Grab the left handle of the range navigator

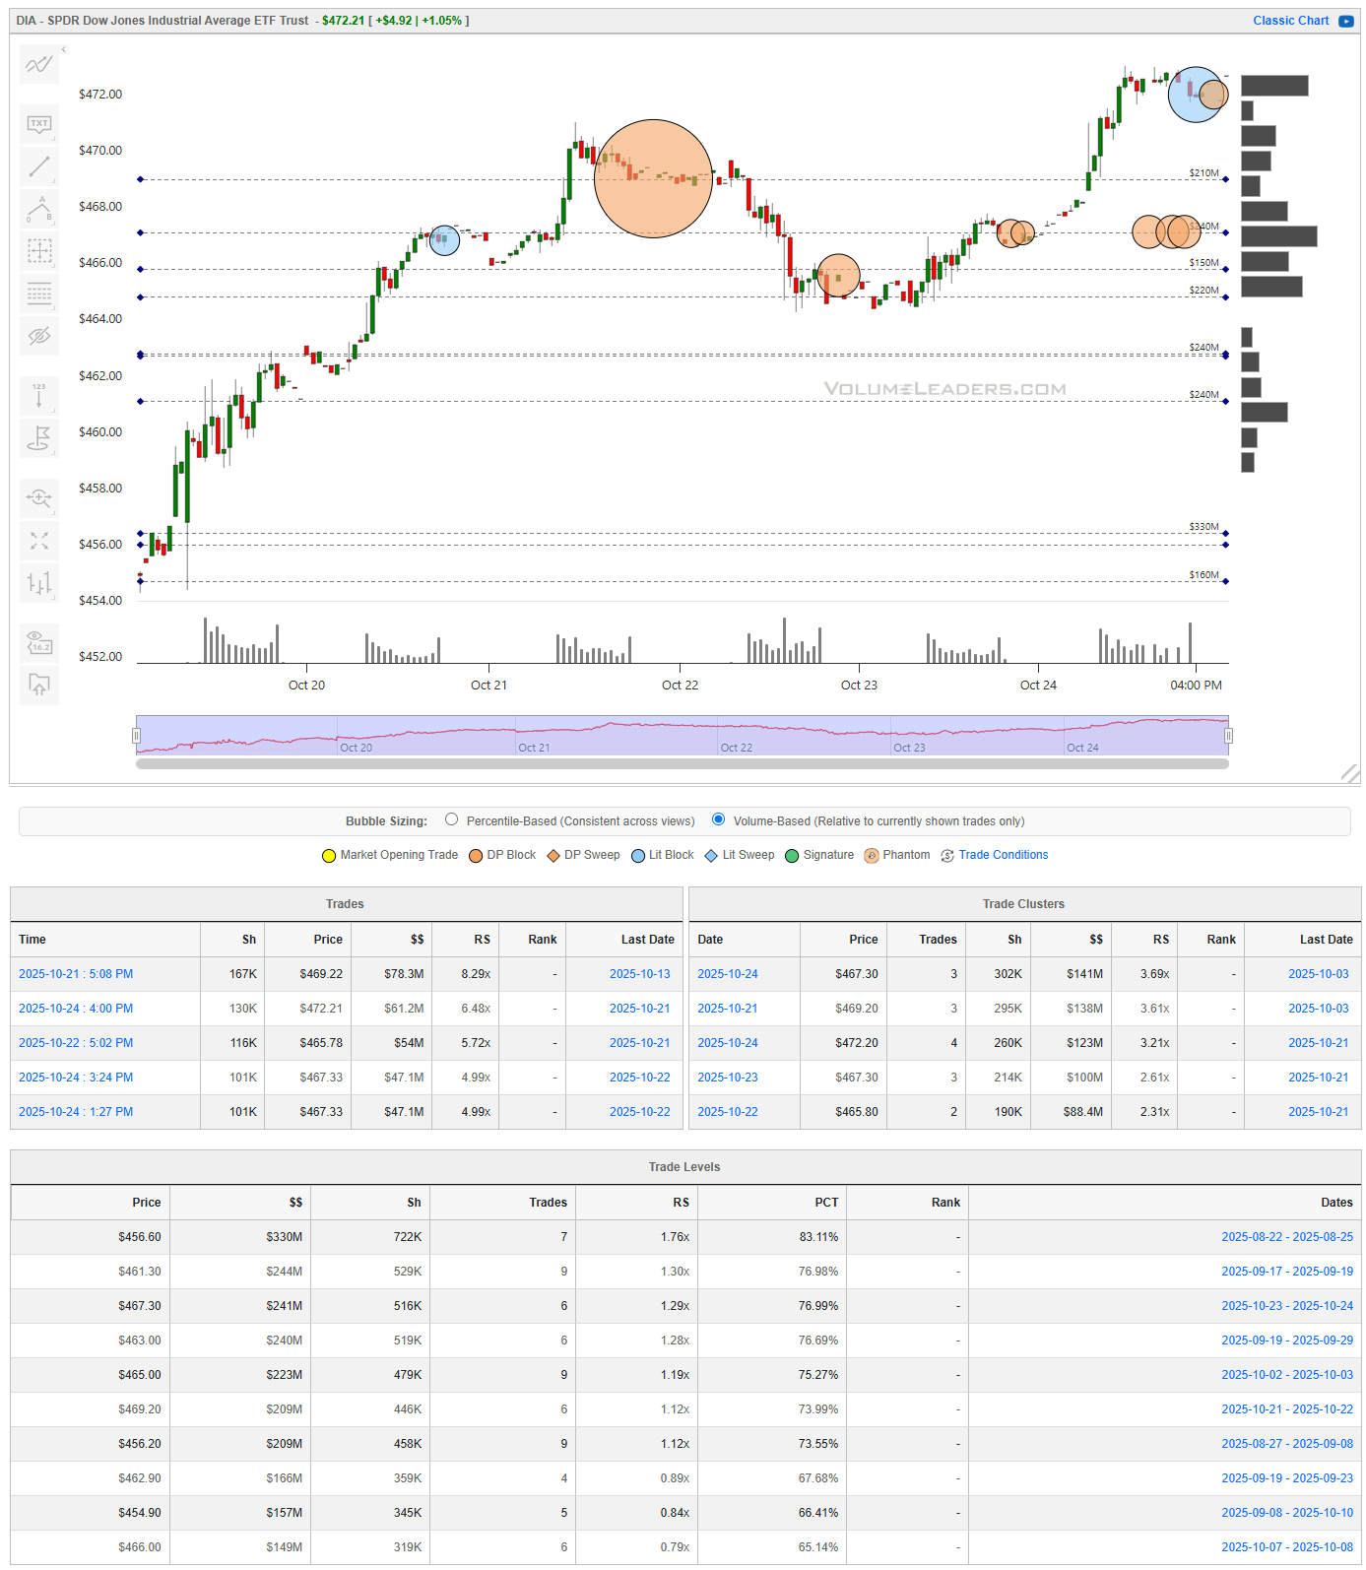point(136,736)
